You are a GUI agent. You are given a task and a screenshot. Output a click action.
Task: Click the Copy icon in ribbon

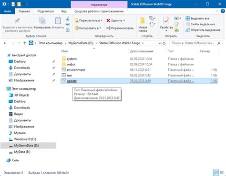click(42, 20)
